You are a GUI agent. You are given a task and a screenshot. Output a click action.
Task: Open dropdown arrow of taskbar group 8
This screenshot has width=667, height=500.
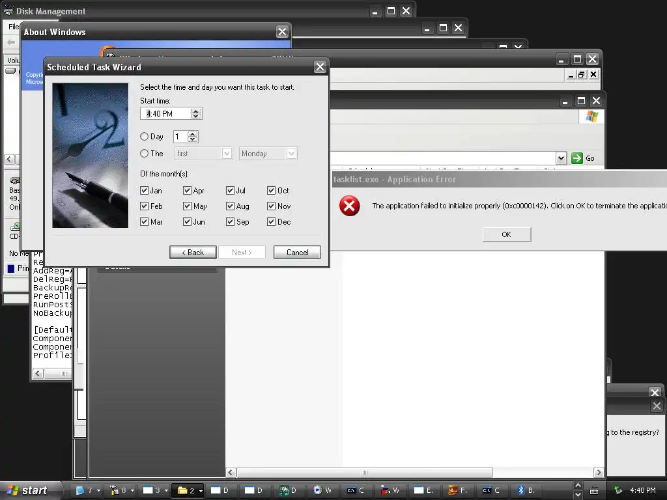click(132, 491)
